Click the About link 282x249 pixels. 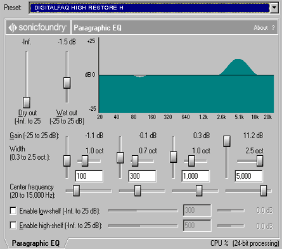tap(260, 28)
